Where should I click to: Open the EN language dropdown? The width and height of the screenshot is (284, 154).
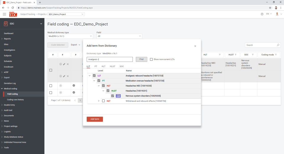[x=269, y=14]
